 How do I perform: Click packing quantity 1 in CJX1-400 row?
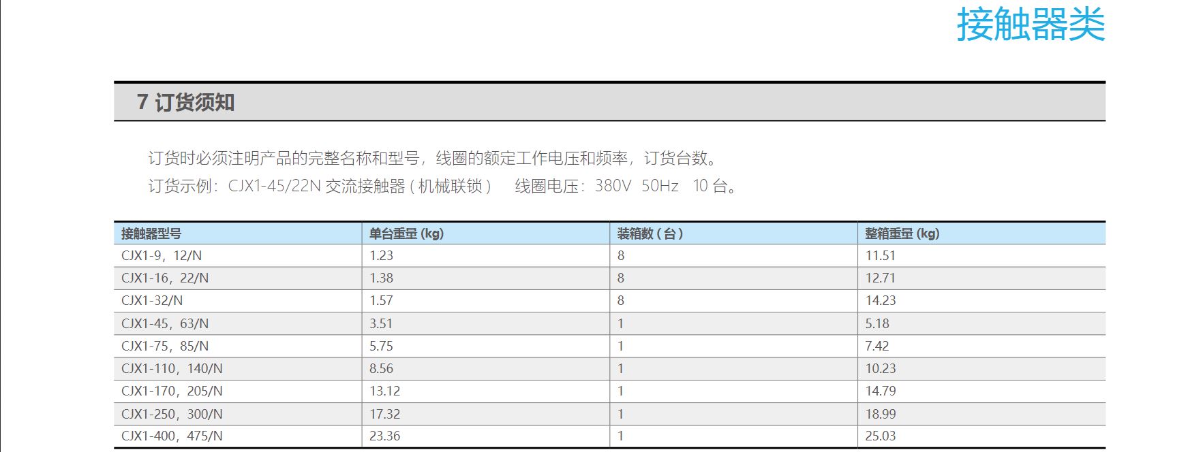point(621,436)
